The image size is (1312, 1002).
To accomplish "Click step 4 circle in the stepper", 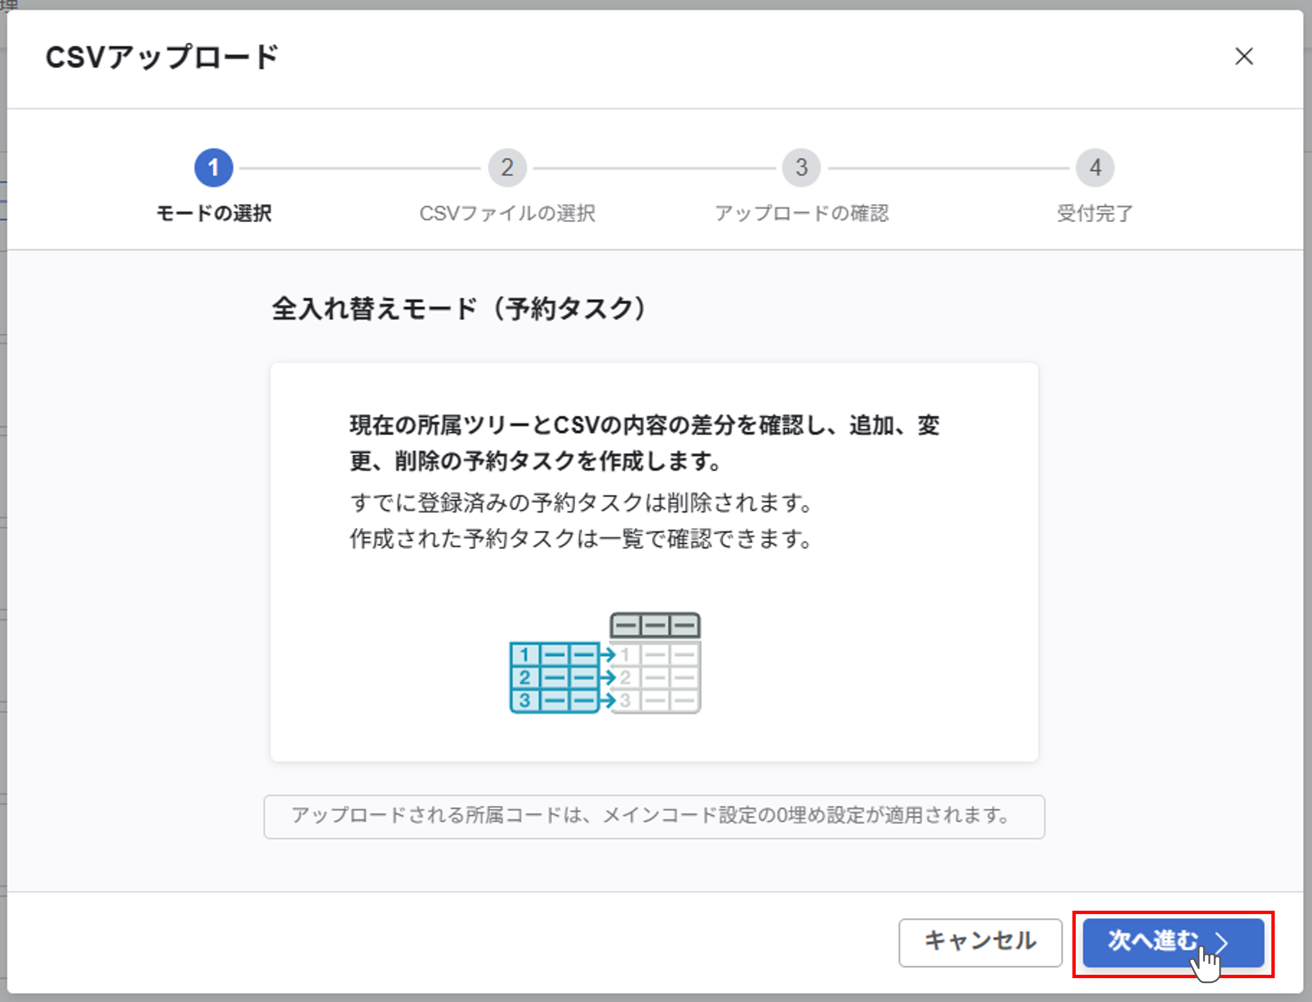I will (1095, 167).
